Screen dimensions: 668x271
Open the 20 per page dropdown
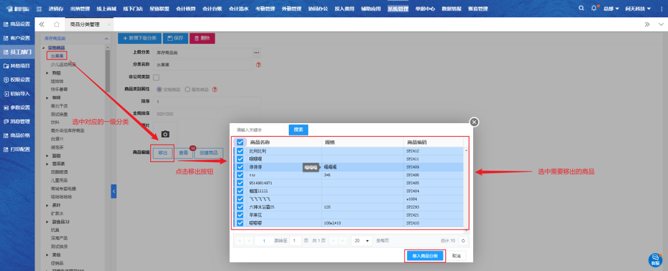point(361,240)
